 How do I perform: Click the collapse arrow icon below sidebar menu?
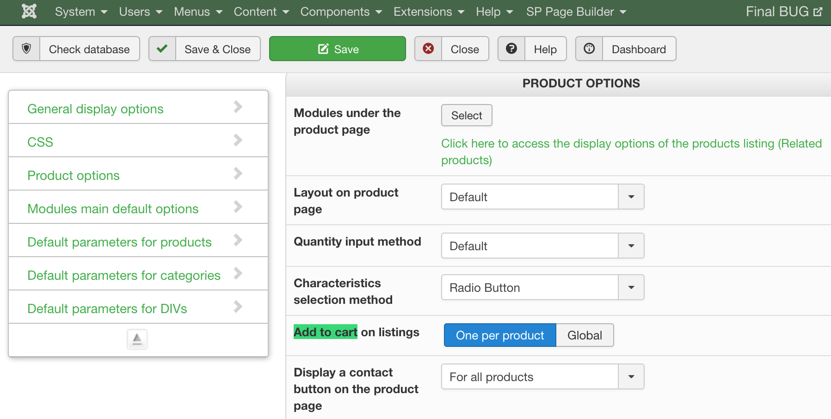coord(137,339)
